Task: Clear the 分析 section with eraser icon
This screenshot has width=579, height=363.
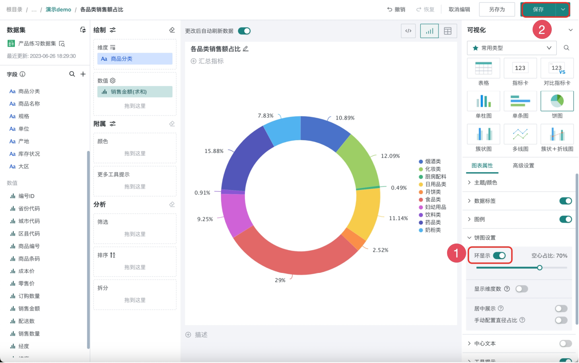Action: click(172, 204)
